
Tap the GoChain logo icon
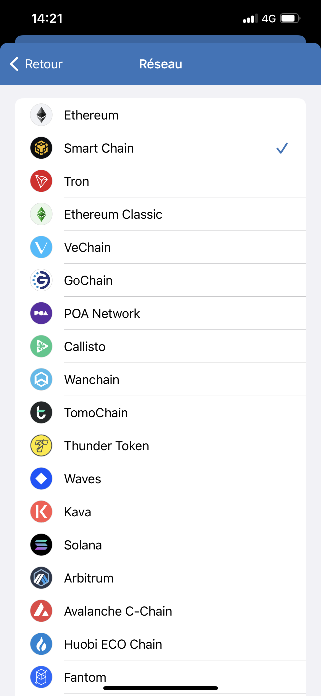[x=41, y=280]
